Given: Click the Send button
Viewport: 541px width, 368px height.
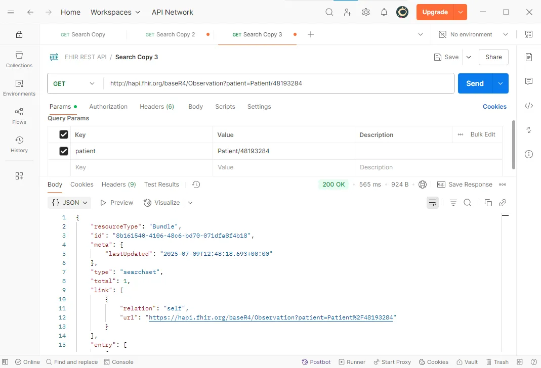Looking at the screenshot, I should pyautogui.click(x=475, y=83).
